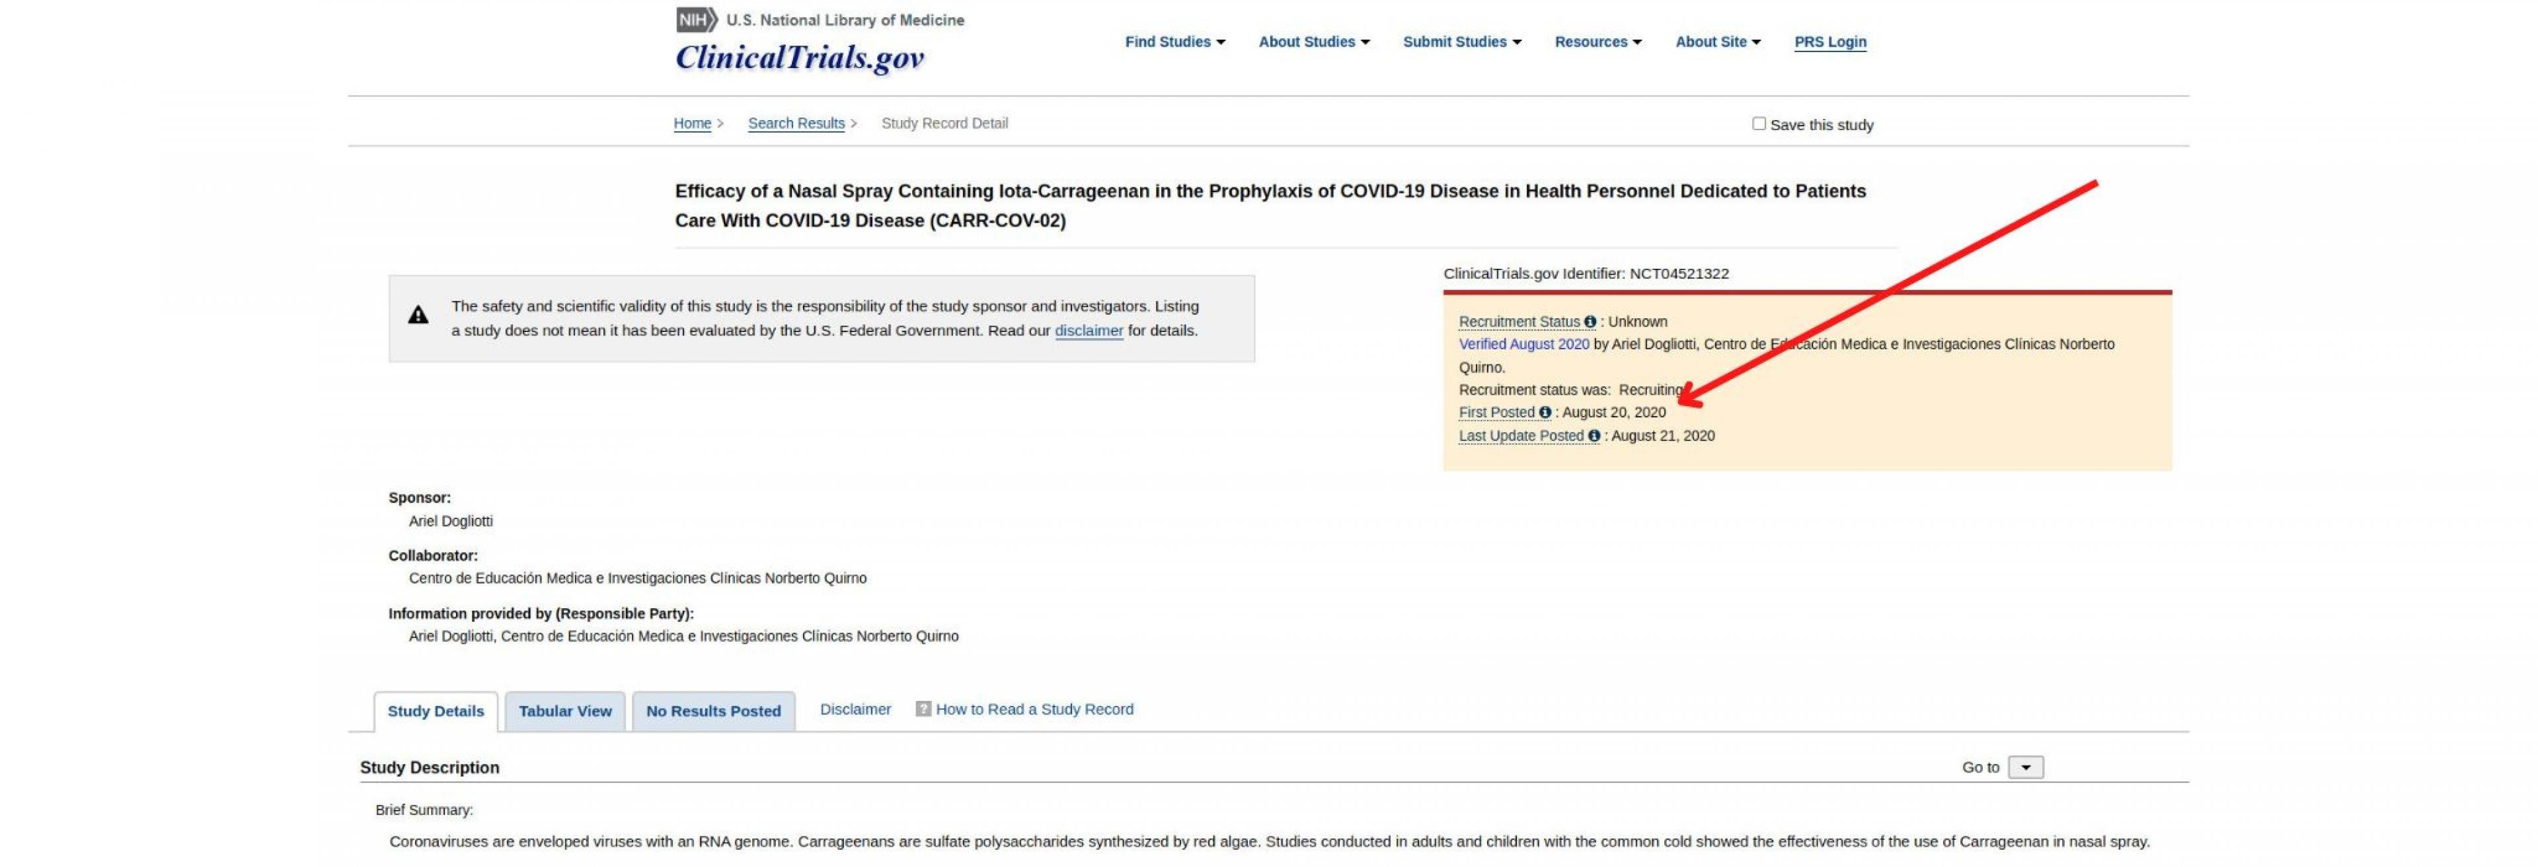2538x867 pixels.
Task: Open How to Read a Study Record
Action: (1034, 709)
